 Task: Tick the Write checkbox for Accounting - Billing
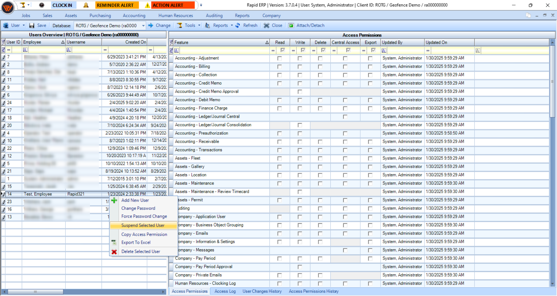(x=300, y=67)
